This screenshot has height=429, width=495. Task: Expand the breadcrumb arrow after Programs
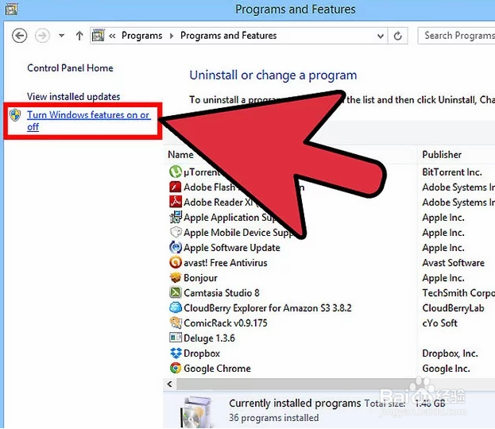pyautogui.click(x=172, y=36)
